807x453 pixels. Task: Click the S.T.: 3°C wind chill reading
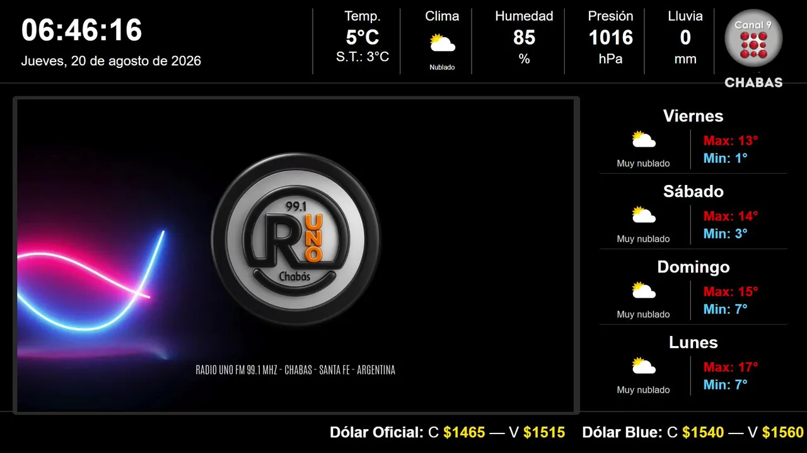pos(363,57)
